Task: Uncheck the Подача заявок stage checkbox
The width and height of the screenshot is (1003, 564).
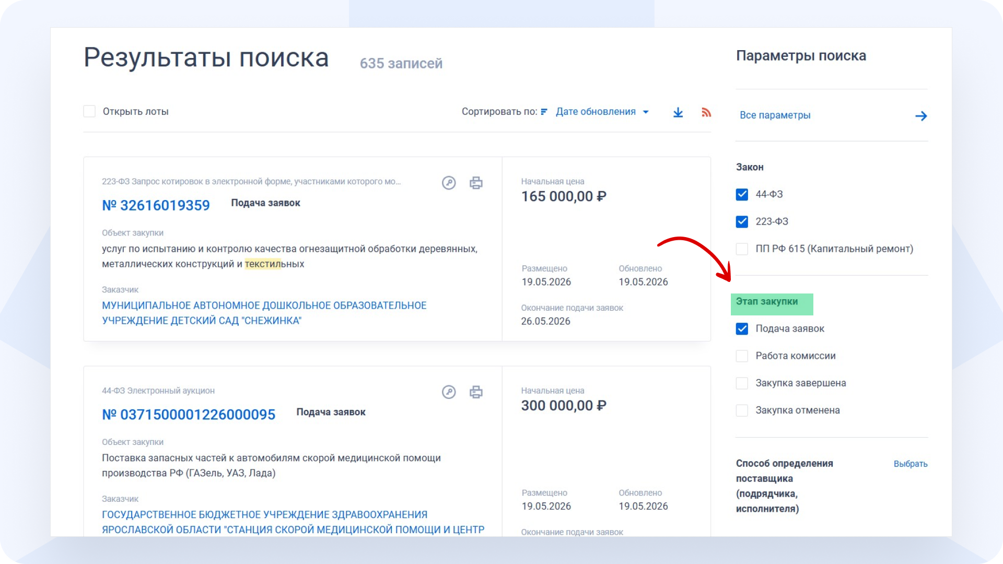Action: click(x=742, y=329)
